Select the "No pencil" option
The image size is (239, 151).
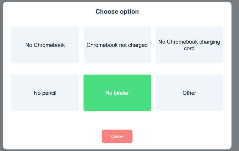click(x=45, y=93)
